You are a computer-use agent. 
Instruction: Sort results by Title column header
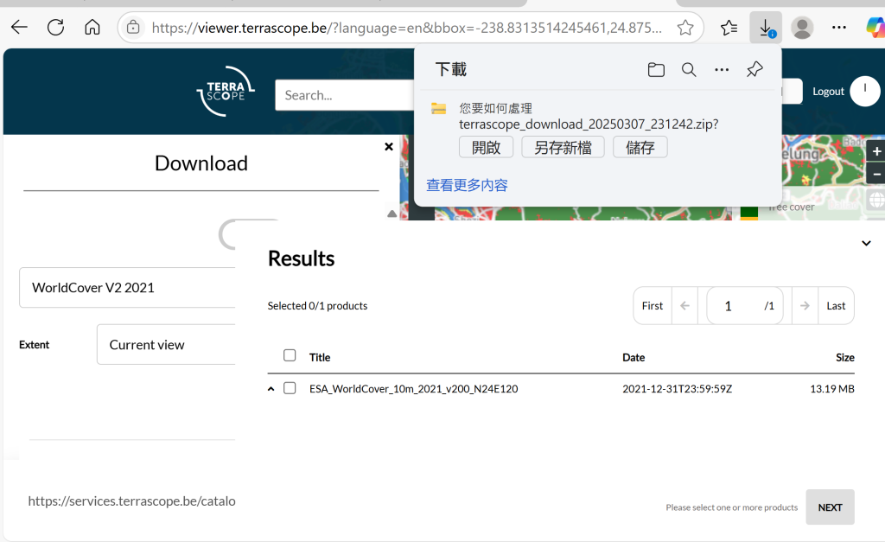(x=320, y=357)
